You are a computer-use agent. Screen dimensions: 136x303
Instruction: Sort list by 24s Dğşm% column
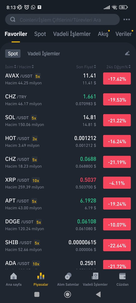[x=119, y=67]
